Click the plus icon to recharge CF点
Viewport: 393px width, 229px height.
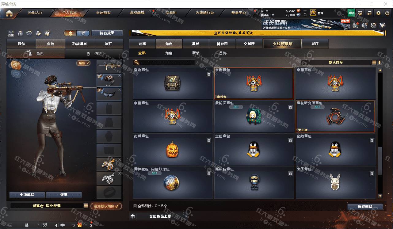click(305, 10)
